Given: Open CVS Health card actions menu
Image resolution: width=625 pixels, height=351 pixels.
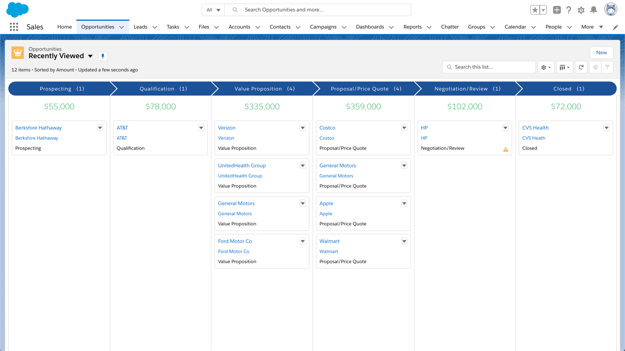Looking at the screenshot, I should pyautogui.click(x=607, y=128).
